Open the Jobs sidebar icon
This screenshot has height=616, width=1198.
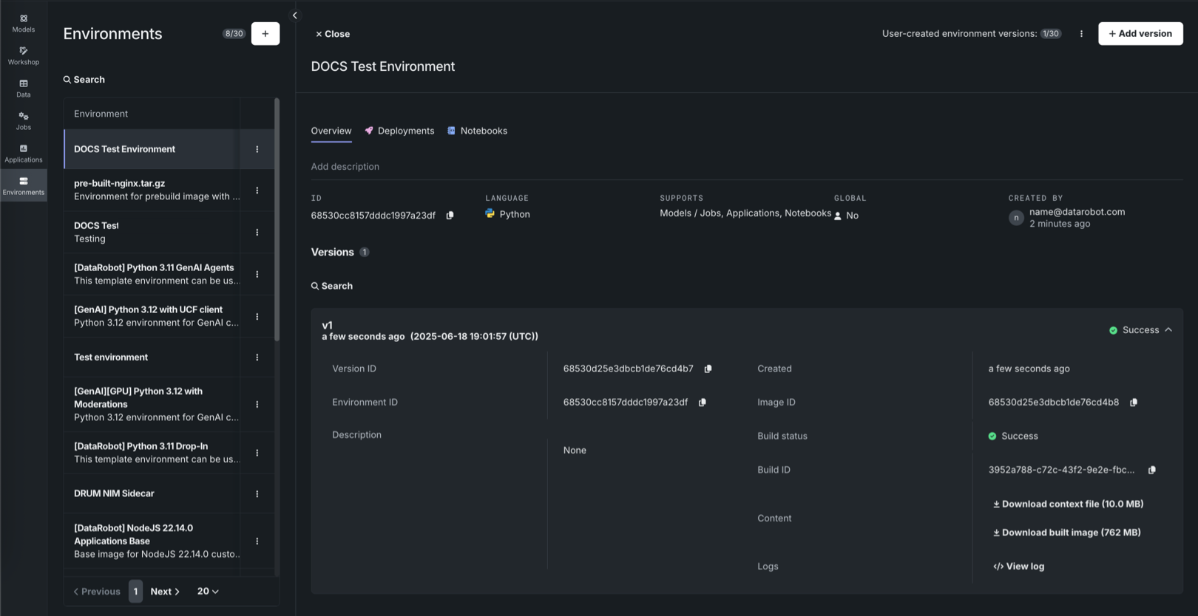[24, 120]
